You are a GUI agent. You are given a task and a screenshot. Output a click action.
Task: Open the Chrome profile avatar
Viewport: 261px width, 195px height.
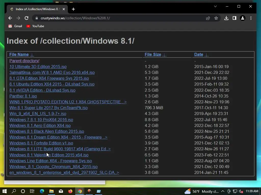point(243,18)
